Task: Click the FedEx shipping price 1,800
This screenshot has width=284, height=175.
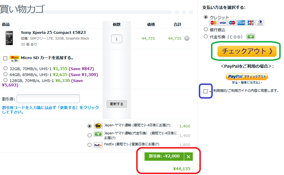Action: pyautogui.click(x=185, y=145)
